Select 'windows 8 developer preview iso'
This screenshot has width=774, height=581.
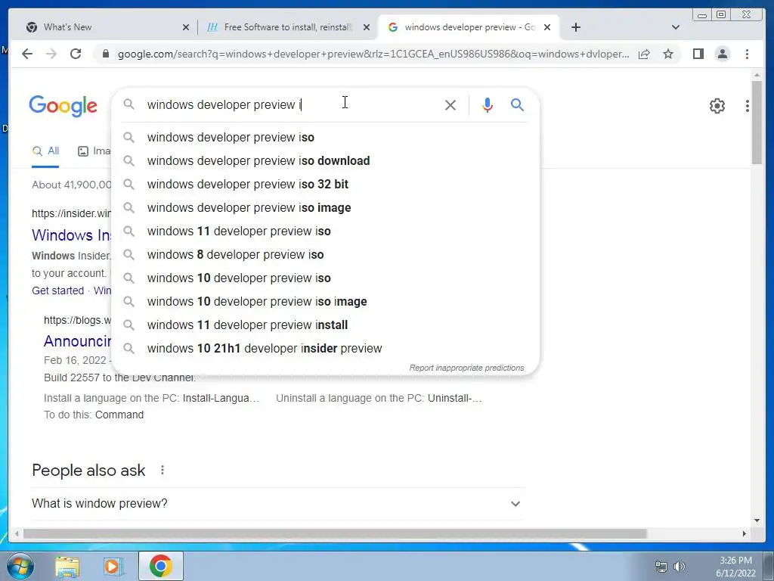(x=326, y=254)
